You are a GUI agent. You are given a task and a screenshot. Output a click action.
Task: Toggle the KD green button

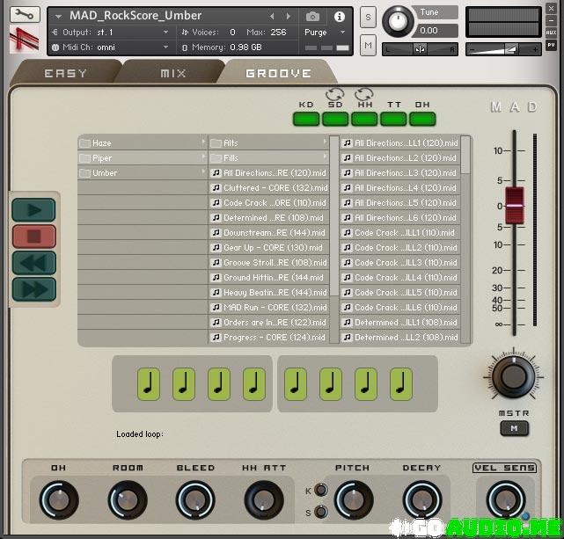305,118
